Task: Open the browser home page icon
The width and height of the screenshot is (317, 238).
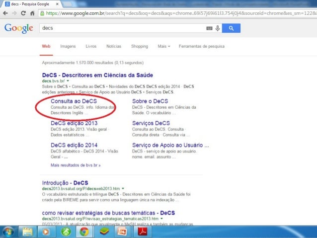Action: [x=32, y=13]
